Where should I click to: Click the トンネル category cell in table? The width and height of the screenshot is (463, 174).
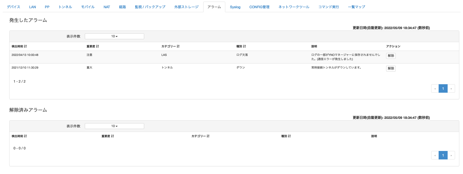point(167,68)
